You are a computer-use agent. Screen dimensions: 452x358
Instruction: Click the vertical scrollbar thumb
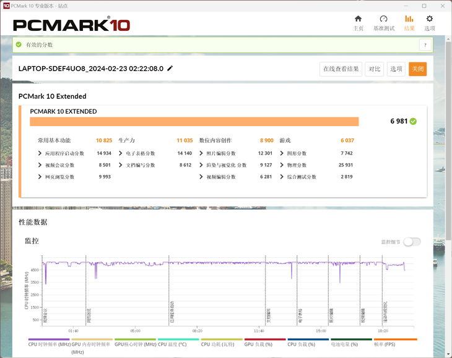coord(448,140)
